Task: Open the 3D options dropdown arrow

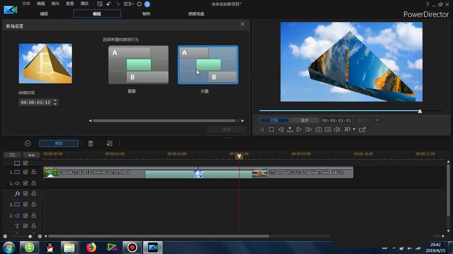Action: pos(354,129)
